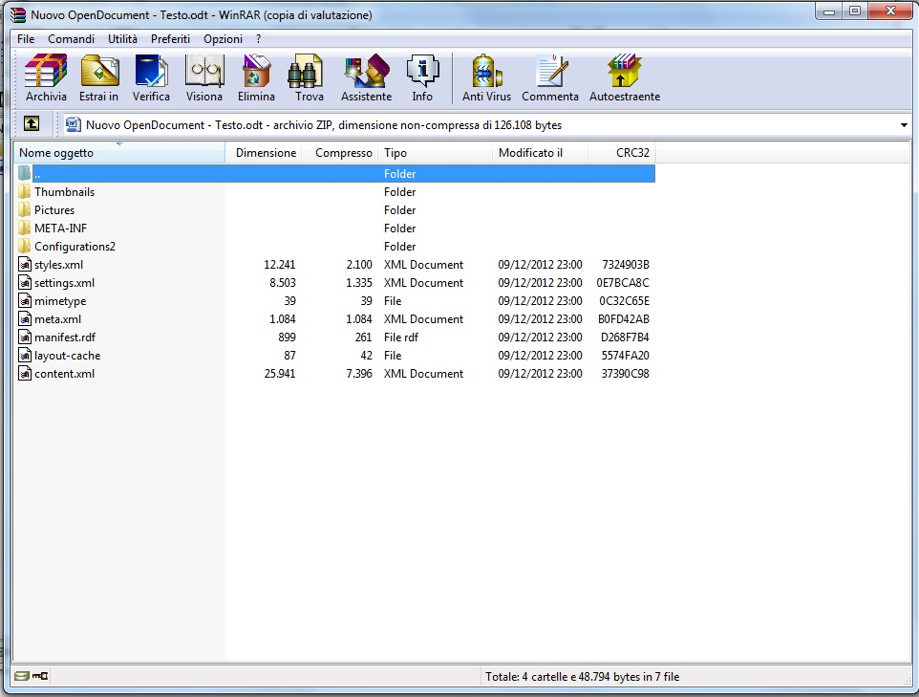Open the Utilità menu
The width and height of the screenshot is (919, 697).
(122, 38)
